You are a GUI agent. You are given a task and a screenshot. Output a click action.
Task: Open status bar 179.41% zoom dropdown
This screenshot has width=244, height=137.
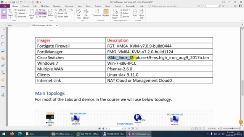coord(218,129)
